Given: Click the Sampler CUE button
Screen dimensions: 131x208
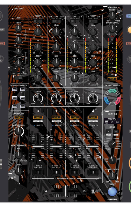Looking at the screenshot, I should [19, 117].
